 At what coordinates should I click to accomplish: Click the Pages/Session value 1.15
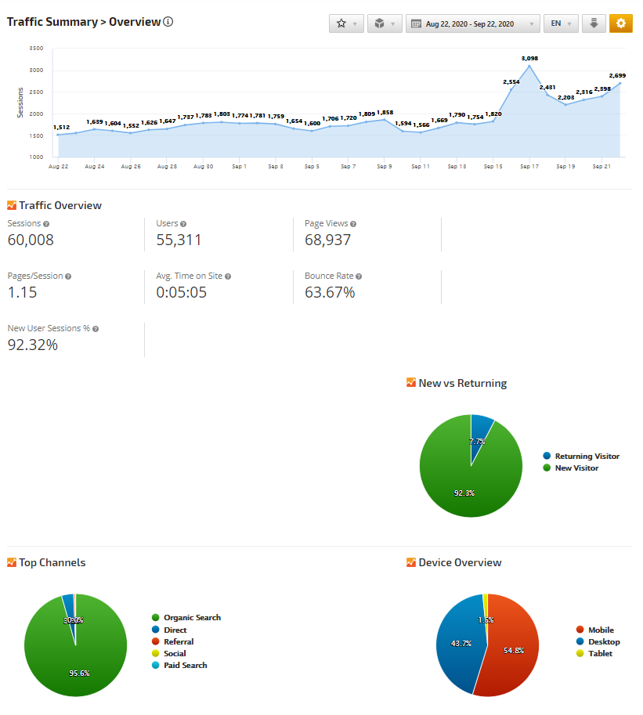coord(23,292)
